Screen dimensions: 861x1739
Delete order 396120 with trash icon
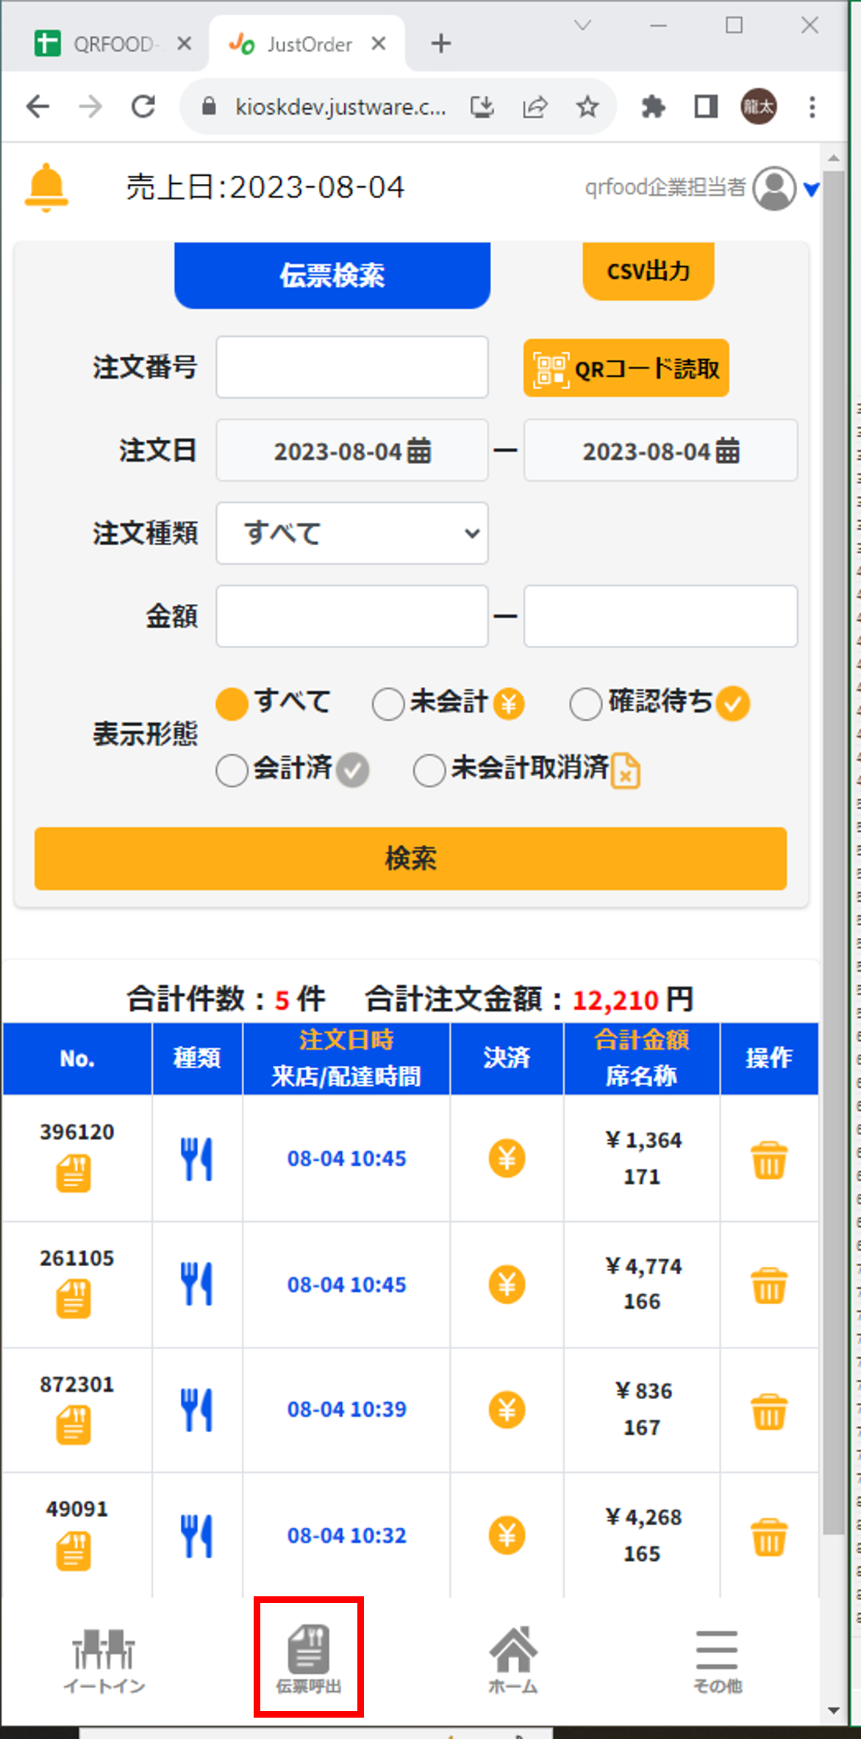(768, 1160)
